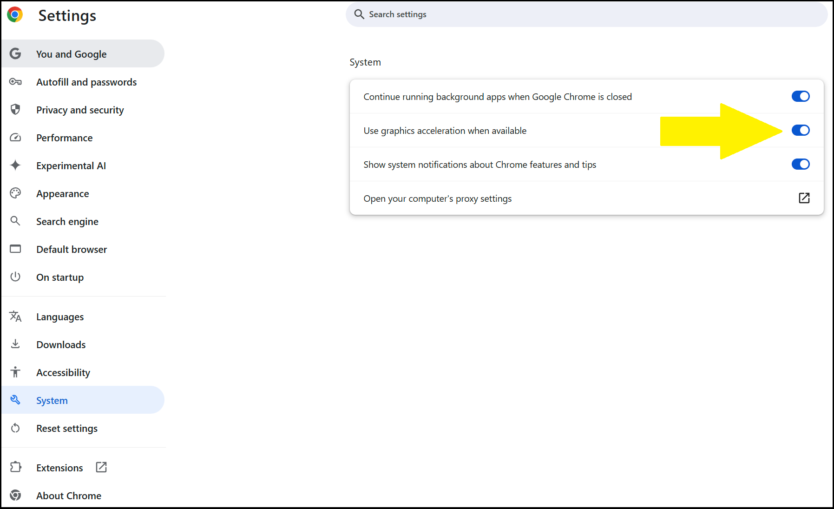Open Extensions page link

click(x=83, y=468)
